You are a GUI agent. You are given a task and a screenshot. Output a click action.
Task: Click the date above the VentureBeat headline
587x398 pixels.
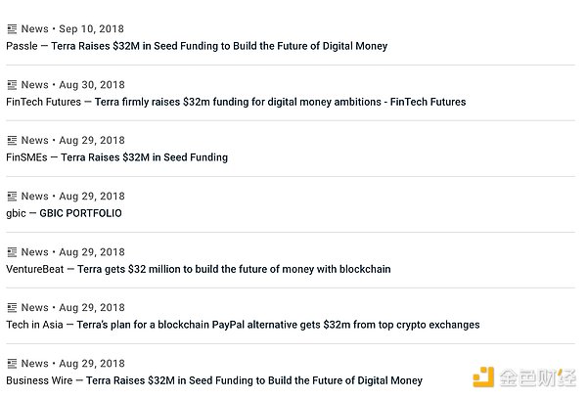(92, 252)
